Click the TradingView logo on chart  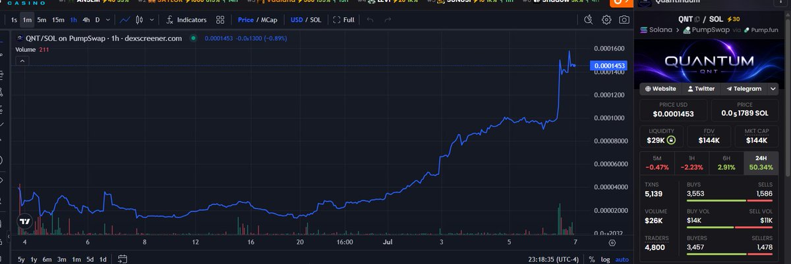[x=24, y=222]
